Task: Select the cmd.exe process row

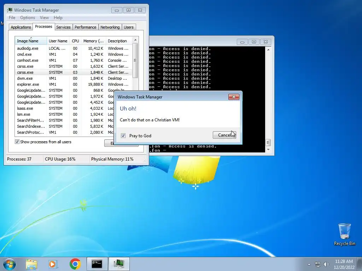Action: coord(74,54)
